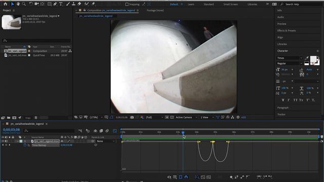Screen dimensions: 324x182
Task: Open the Parent & Link None dropdown
Action: [106, 141]
